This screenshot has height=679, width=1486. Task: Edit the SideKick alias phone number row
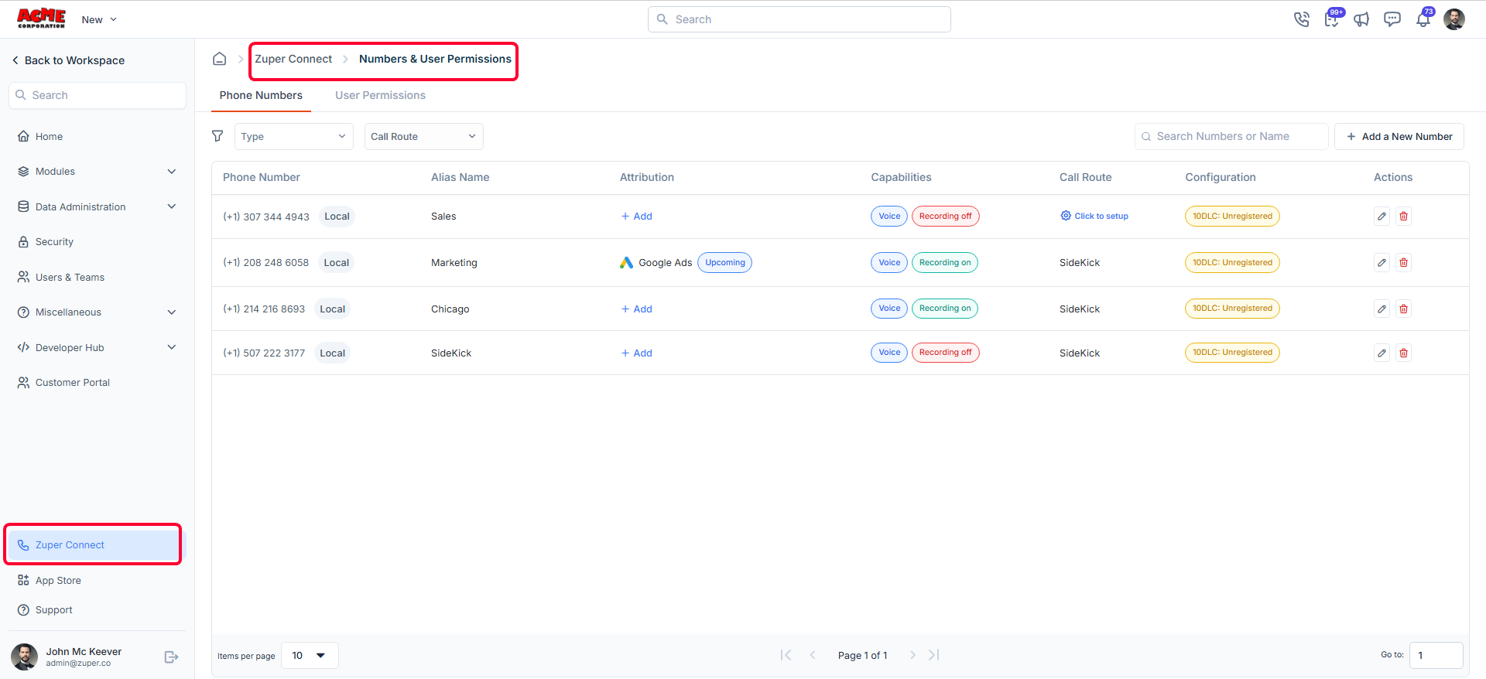1382,353
